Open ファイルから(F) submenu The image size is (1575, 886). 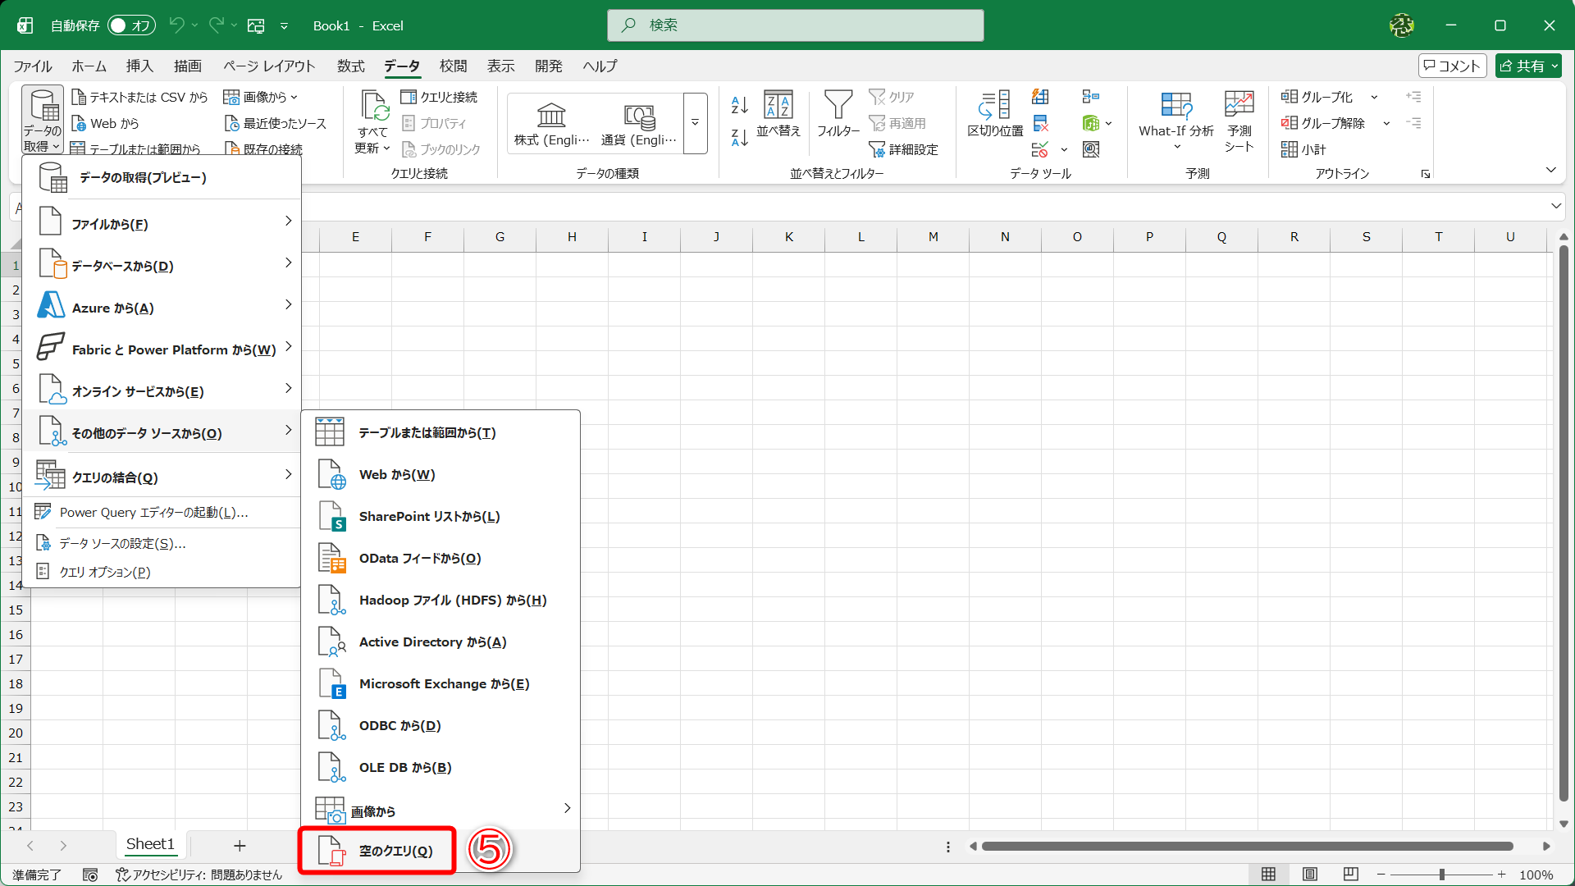pyautogui.click(x=162, y=223)
